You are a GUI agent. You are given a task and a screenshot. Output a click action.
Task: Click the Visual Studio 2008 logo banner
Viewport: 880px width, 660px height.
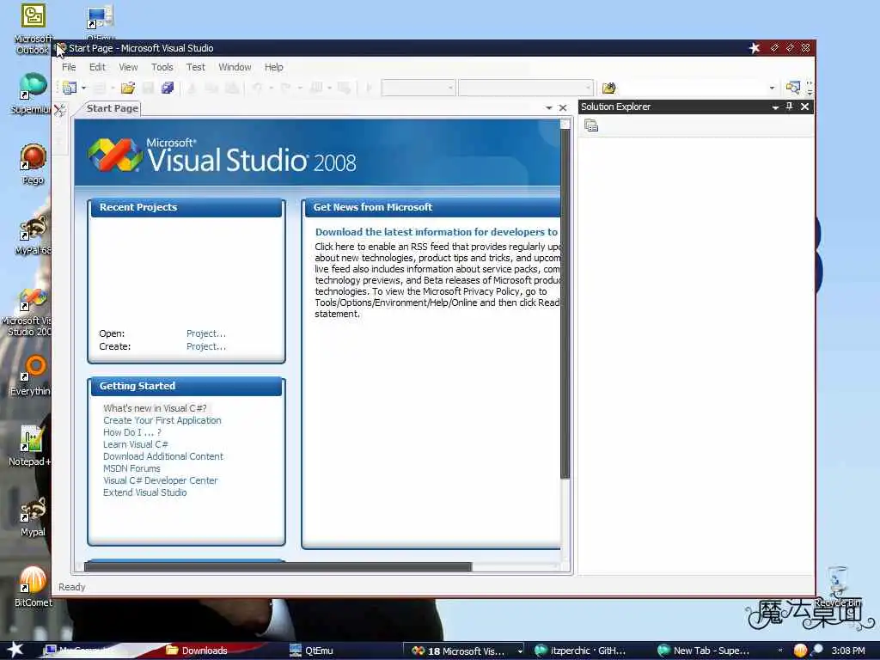point(317,153)
